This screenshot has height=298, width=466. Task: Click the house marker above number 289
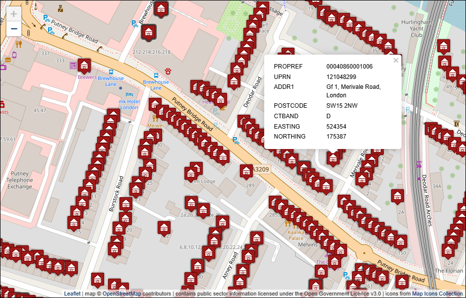pyautogui.click(x=246, y=171)
